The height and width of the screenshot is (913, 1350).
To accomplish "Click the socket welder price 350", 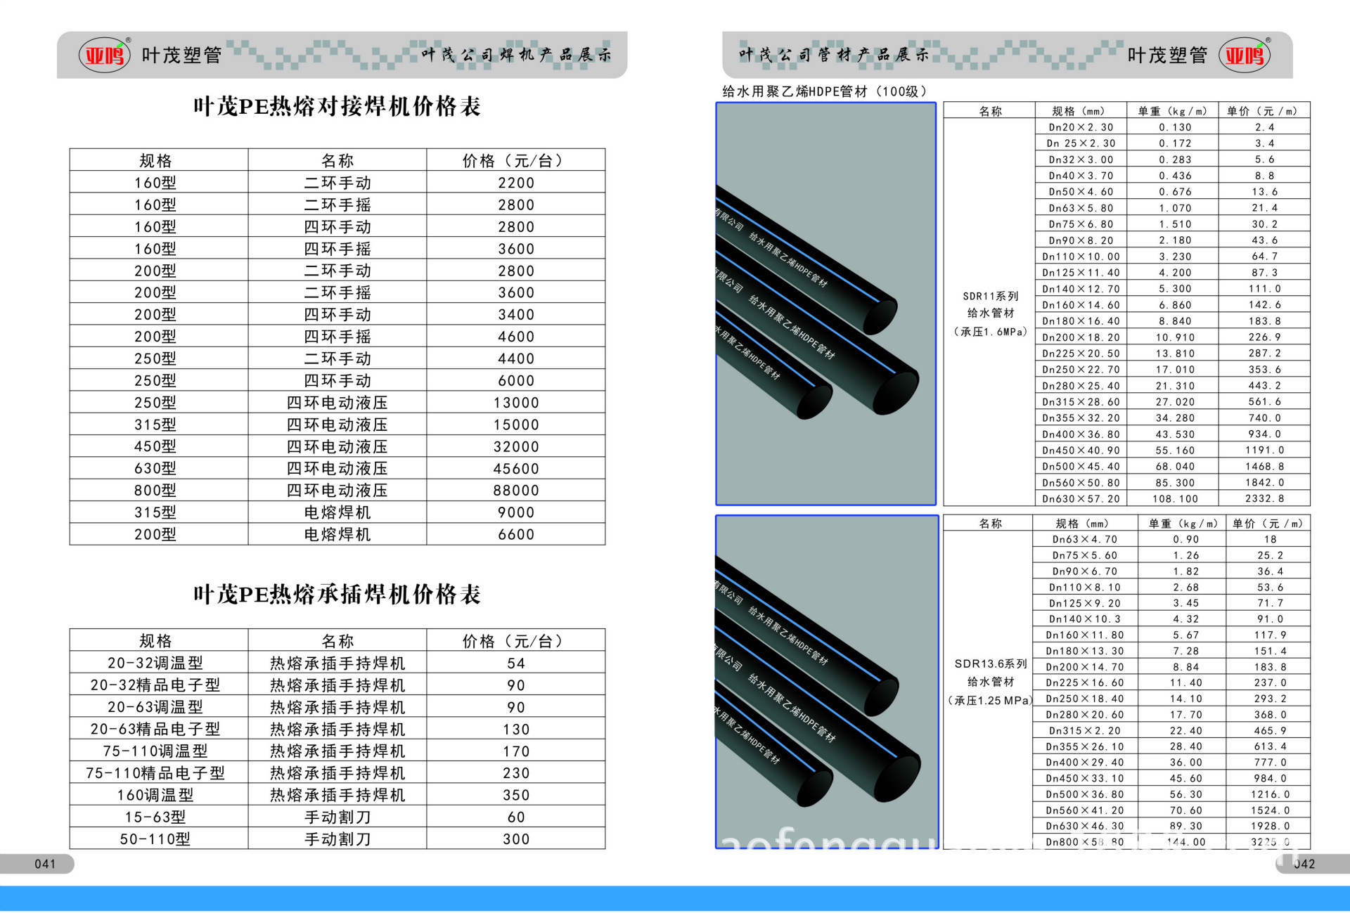I will (516, 795).
